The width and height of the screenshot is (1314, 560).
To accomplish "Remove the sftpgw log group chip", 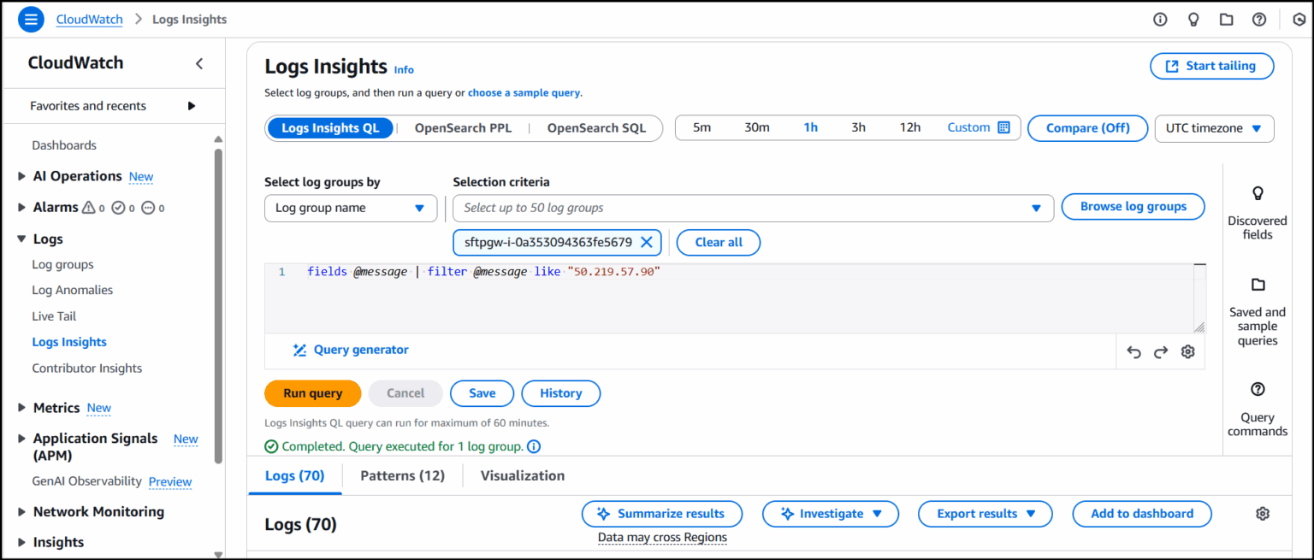I will (x=647, y=242).
